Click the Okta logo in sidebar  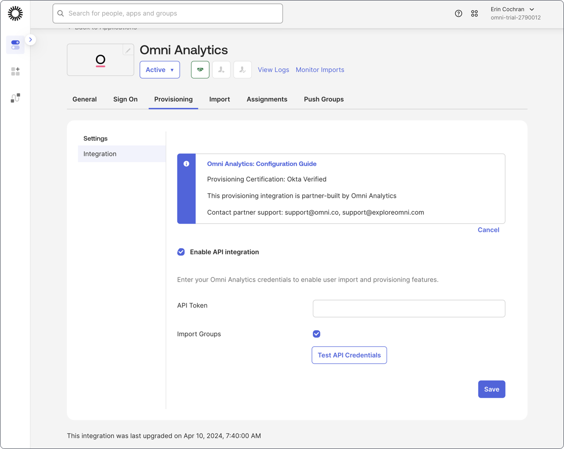click(x=15, y=14)
